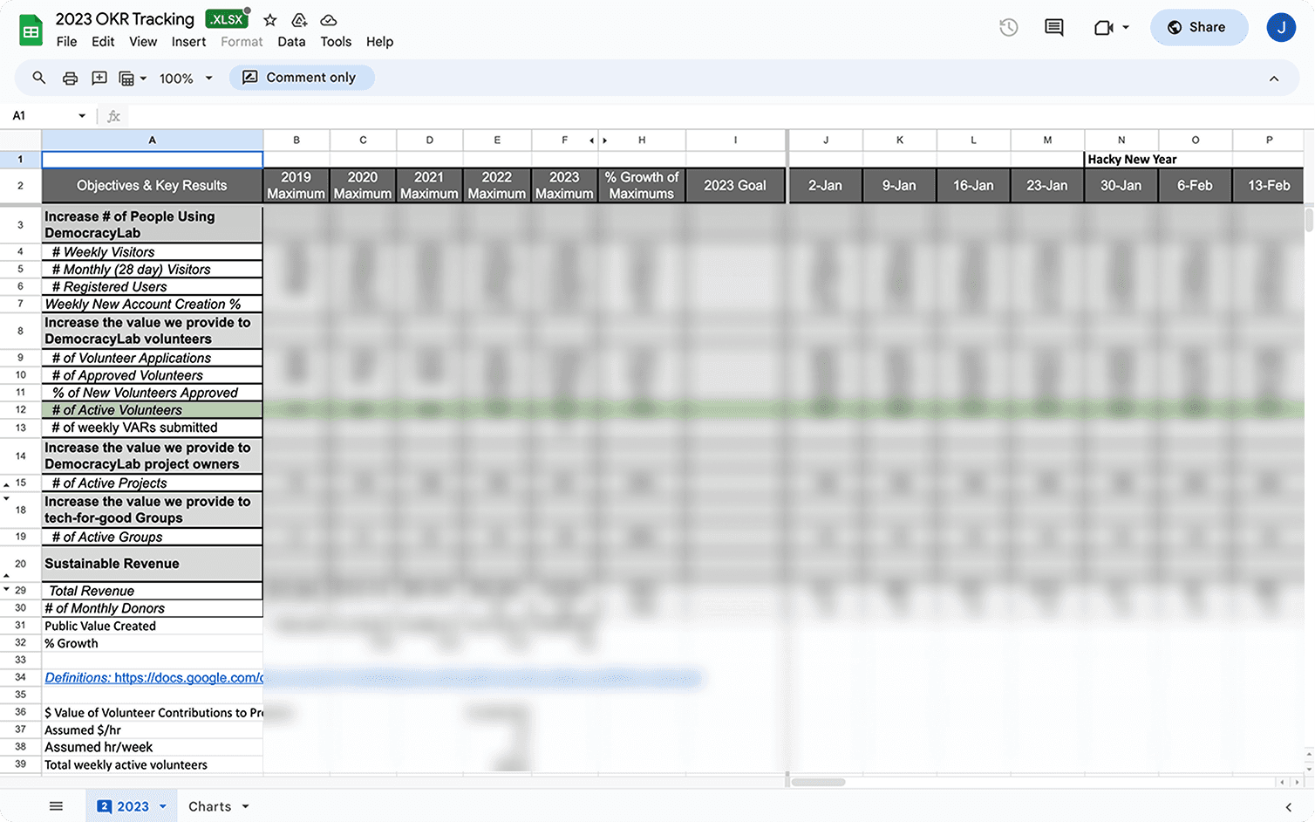Click the Total Revenue cell
The width and height of the screenshot is (1315, 822).
point(153,591)
